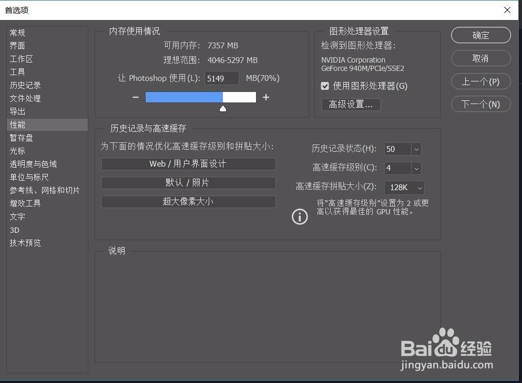This screenshot has height=383, width=522.
Task: Close the 首选项 dialog with the X button
Action: point(507,10)
